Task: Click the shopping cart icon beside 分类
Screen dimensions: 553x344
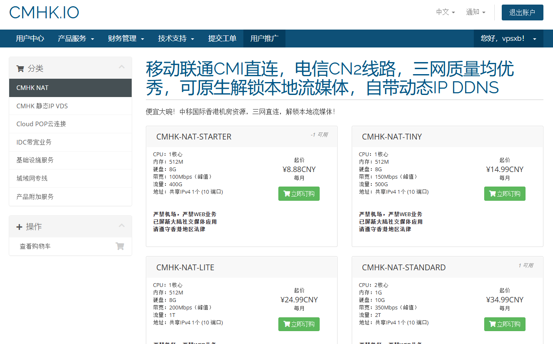Action: point(20,69)
